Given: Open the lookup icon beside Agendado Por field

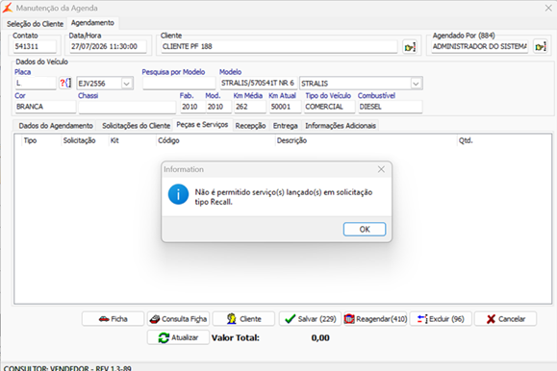Looking at the screenshot, I should coord(540,47).
